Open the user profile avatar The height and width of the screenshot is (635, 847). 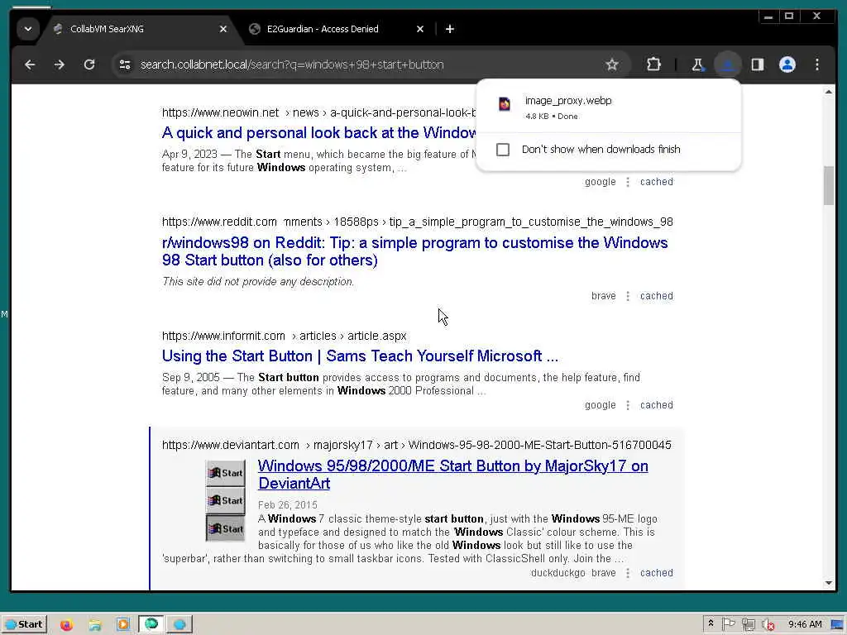point(787,64)
